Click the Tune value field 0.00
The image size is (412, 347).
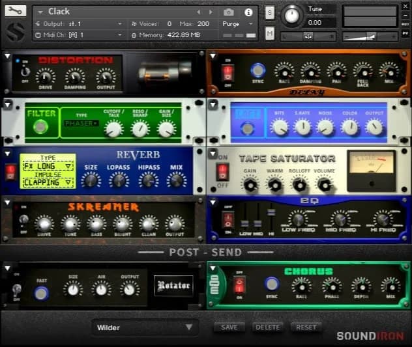[x=321, y=23]
